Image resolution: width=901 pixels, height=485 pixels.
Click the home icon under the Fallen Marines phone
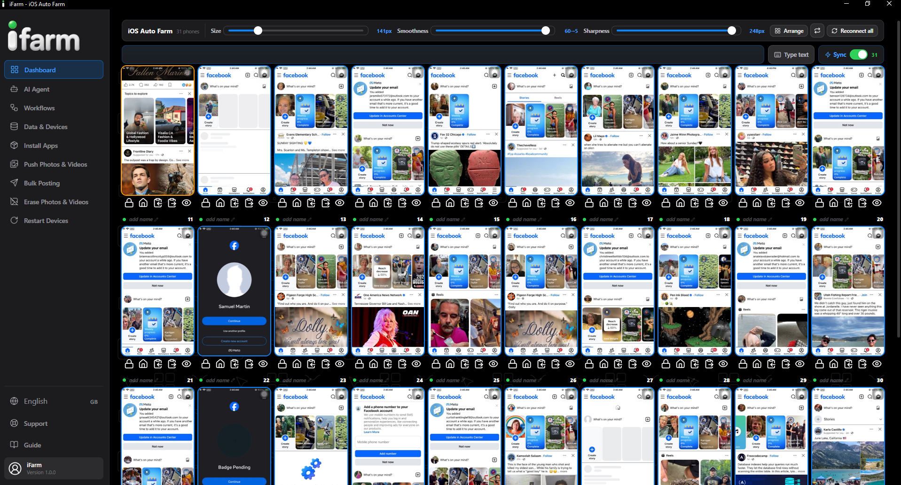(143, 203)
